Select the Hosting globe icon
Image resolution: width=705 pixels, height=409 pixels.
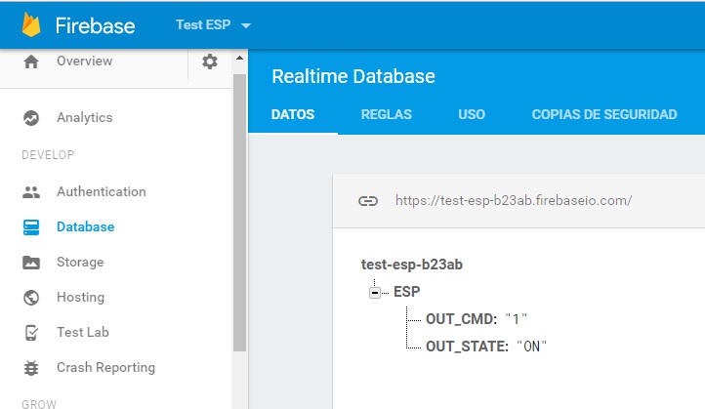pos(31,298)
